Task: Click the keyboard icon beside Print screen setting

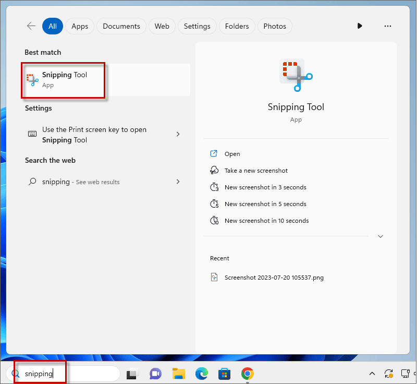Action: click(x=32, y=134)
